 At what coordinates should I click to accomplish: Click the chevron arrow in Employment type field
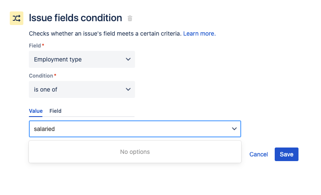(x=128, y=59)
